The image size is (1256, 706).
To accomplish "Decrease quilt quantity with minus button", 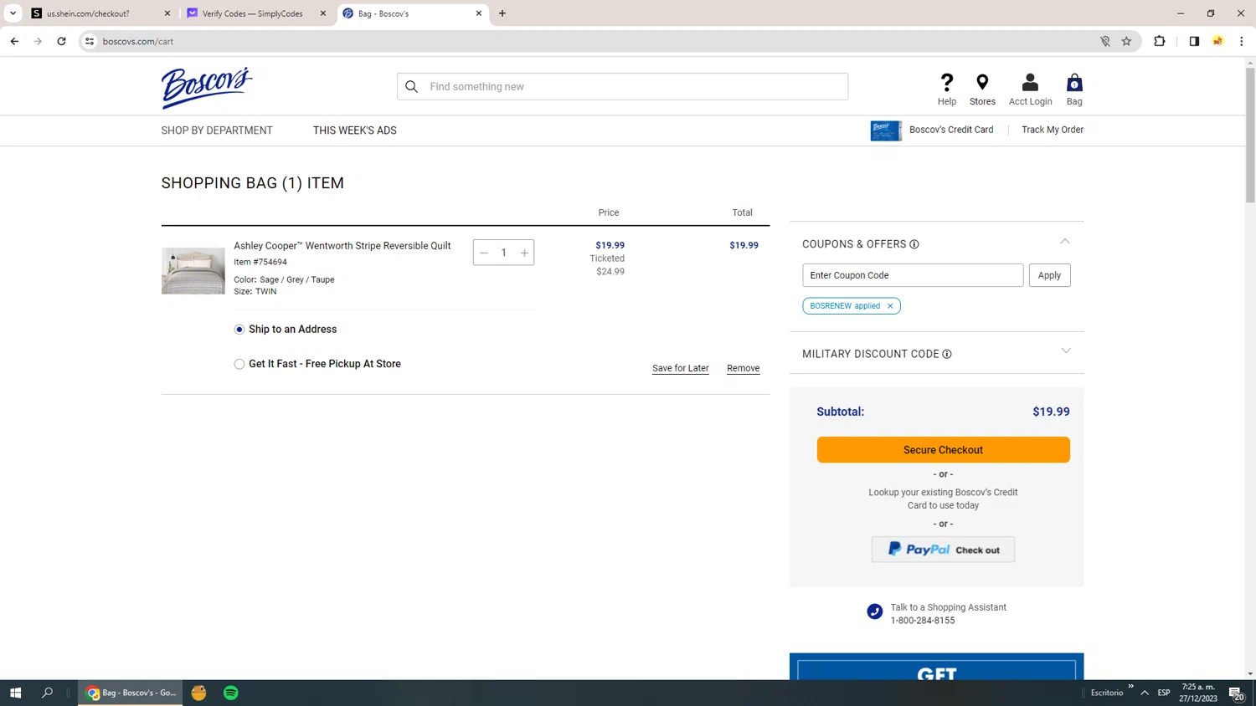I will pyautogui.click(x=484, y=253).
